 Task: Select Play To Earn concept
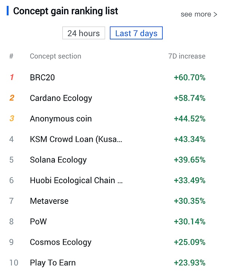(53, 263)
